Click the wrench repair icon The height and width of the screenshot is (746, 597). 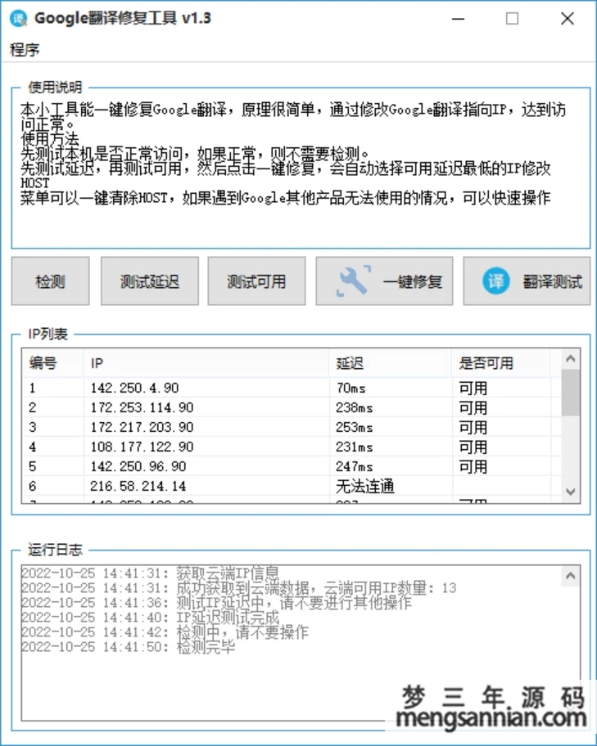point(354,281)
